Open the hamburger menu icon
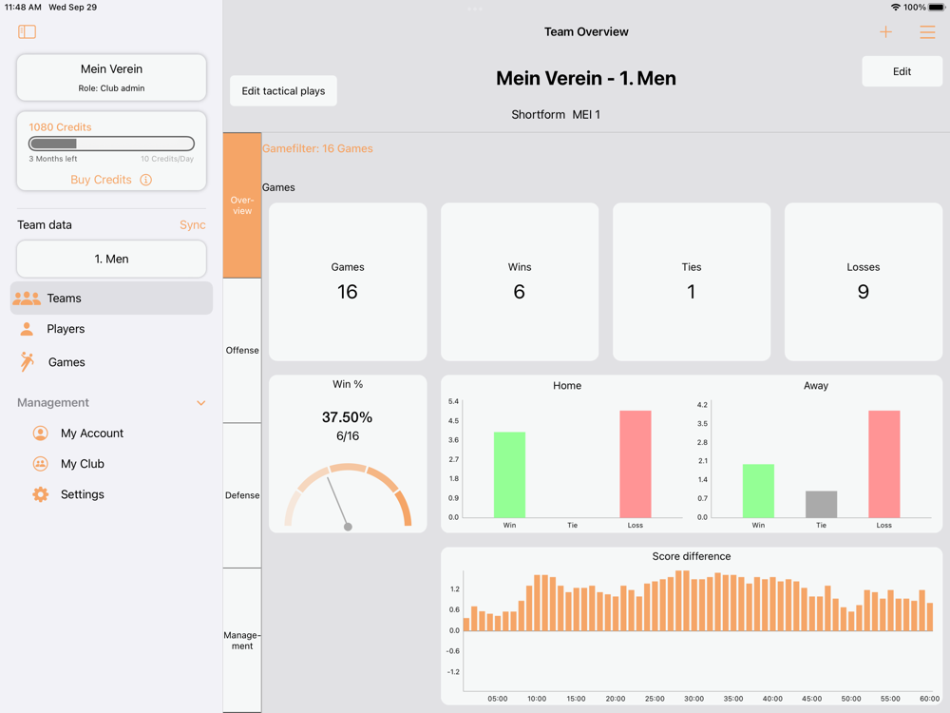This screenshot has height=713, width=950. coord(927,31)
